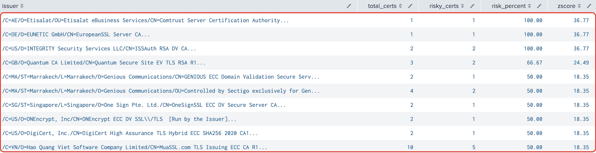Select DNEncrypt ECC DV SSL issuer
This screenshot has width=596, height=153.
[x=119, y=119]
